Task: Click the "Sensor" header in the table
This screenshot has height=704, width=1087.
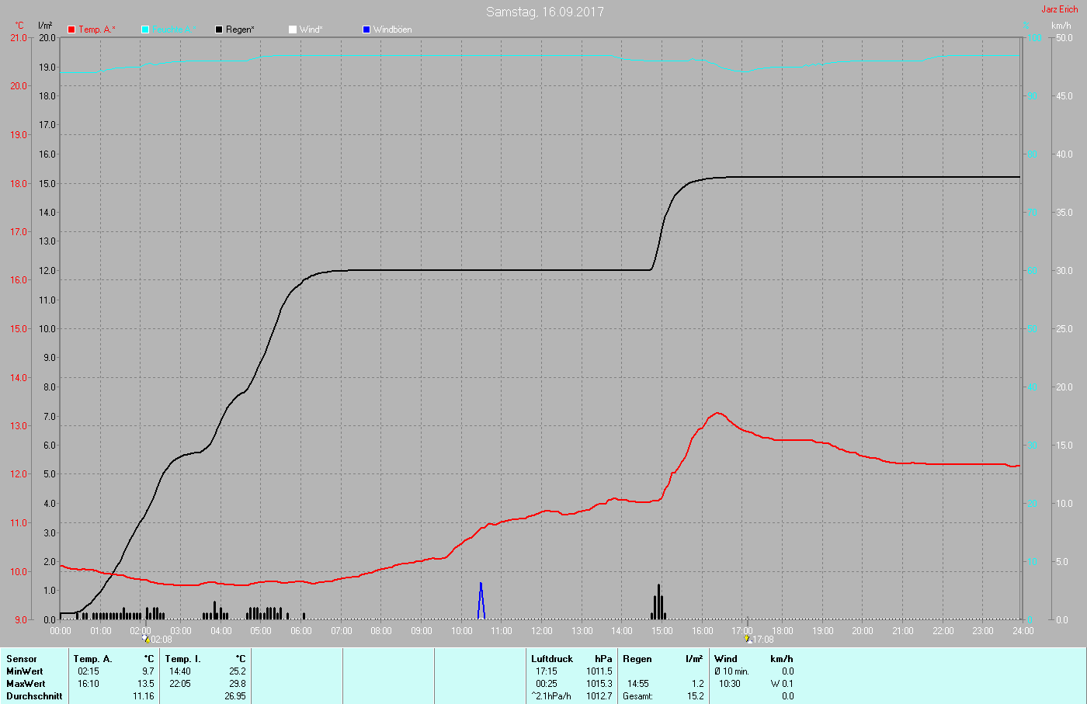Action: point(22,659)
